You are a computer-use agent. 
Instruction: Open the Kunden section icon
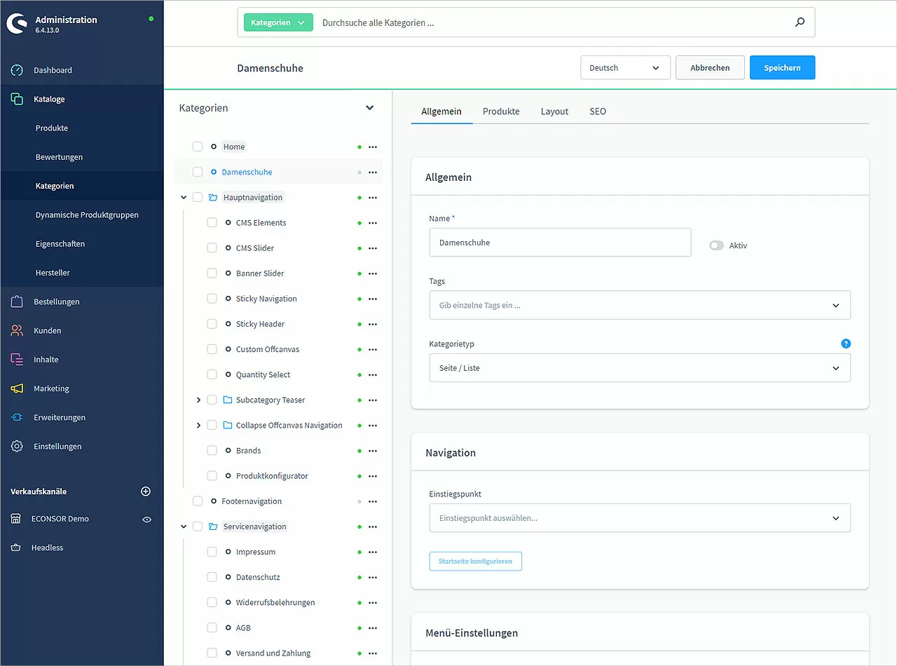(x=16, y=330)
